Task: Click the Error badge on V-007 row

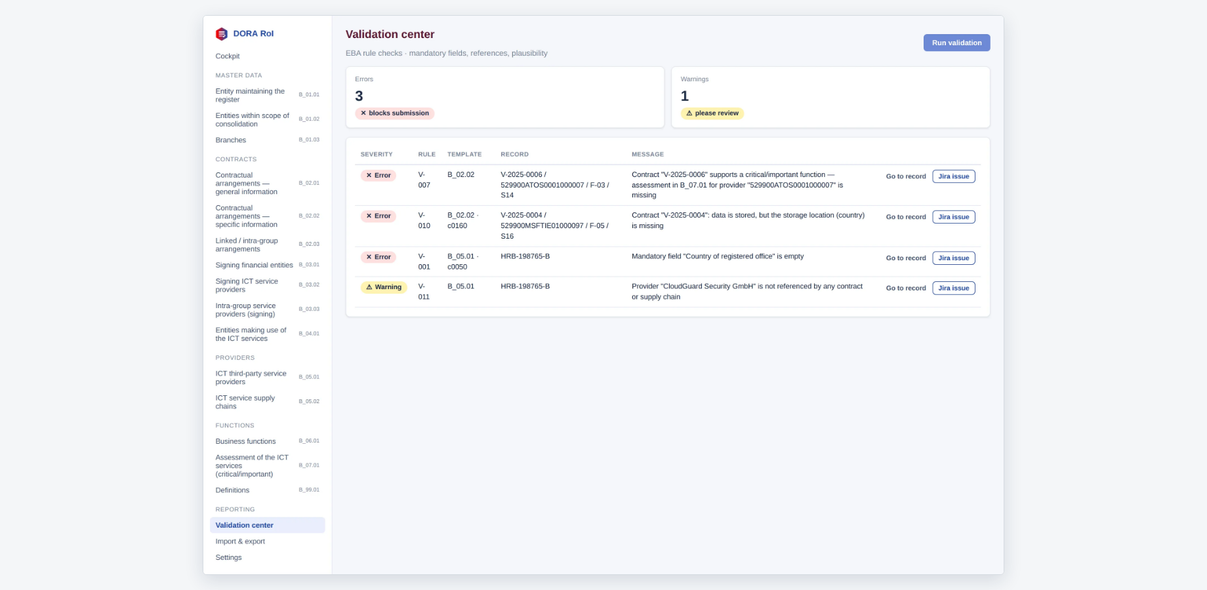Action: 378,176
